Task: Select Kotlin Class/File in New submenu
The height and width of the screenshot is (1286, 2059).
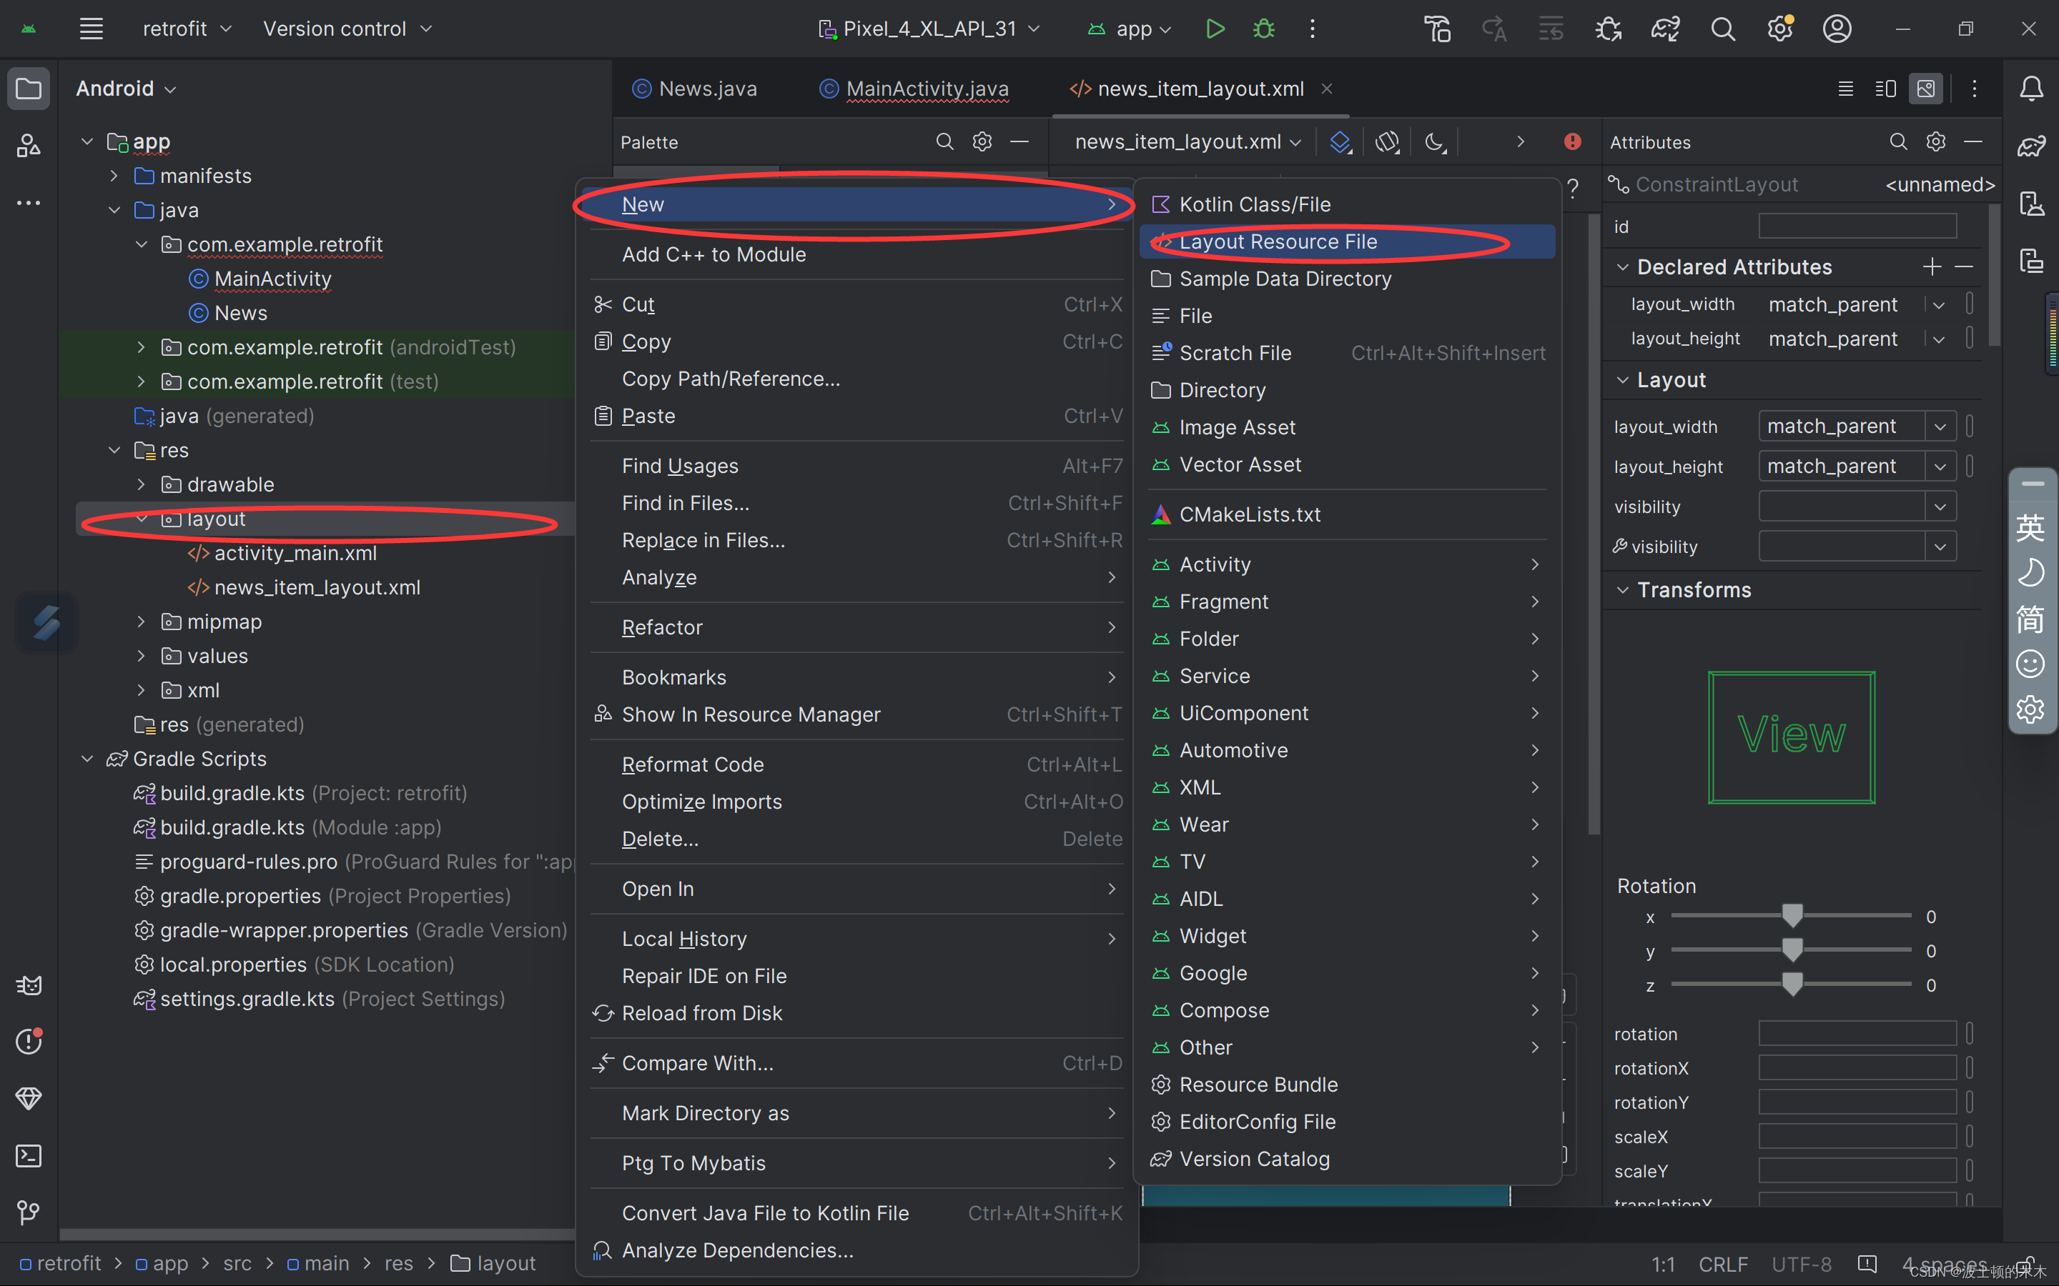Action: coord(1346,204)
